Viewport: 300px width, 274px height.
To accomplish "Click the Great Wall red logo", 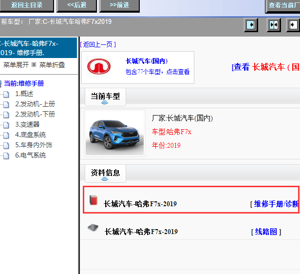I will [99, 66].
